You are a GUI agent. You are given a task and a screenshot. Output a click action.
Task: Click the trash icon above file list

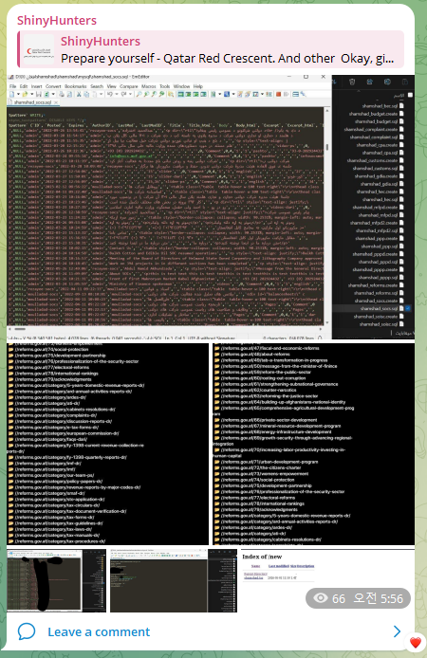coord(352,82)
